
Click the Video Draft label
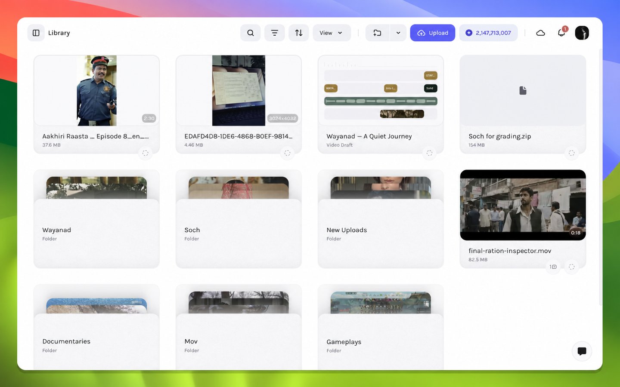339,145
